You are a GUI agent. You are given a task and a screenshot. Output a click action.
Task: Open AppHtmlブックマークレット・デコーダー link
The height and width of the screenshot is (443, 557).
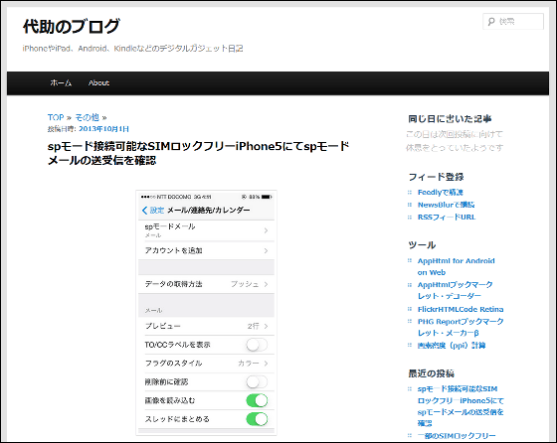point(456,290)
